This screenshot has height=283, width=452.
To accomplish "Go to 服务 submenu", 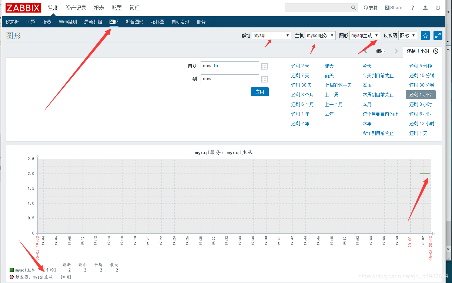I will click(x=201, y=22).
